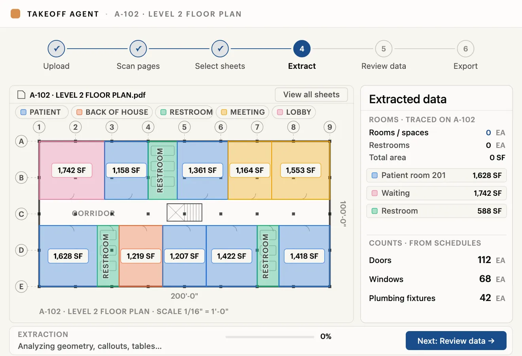Image resolution: width=522 pixels, height=356 pixels.
Task: Click Next: Review data button
Action: (456, 341)
